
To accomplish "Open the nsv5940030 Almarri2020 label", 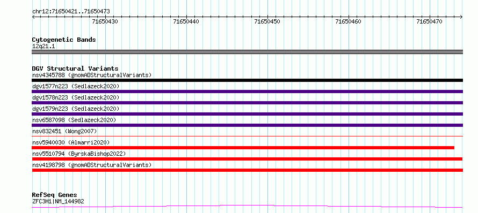I will coord(71,142).
